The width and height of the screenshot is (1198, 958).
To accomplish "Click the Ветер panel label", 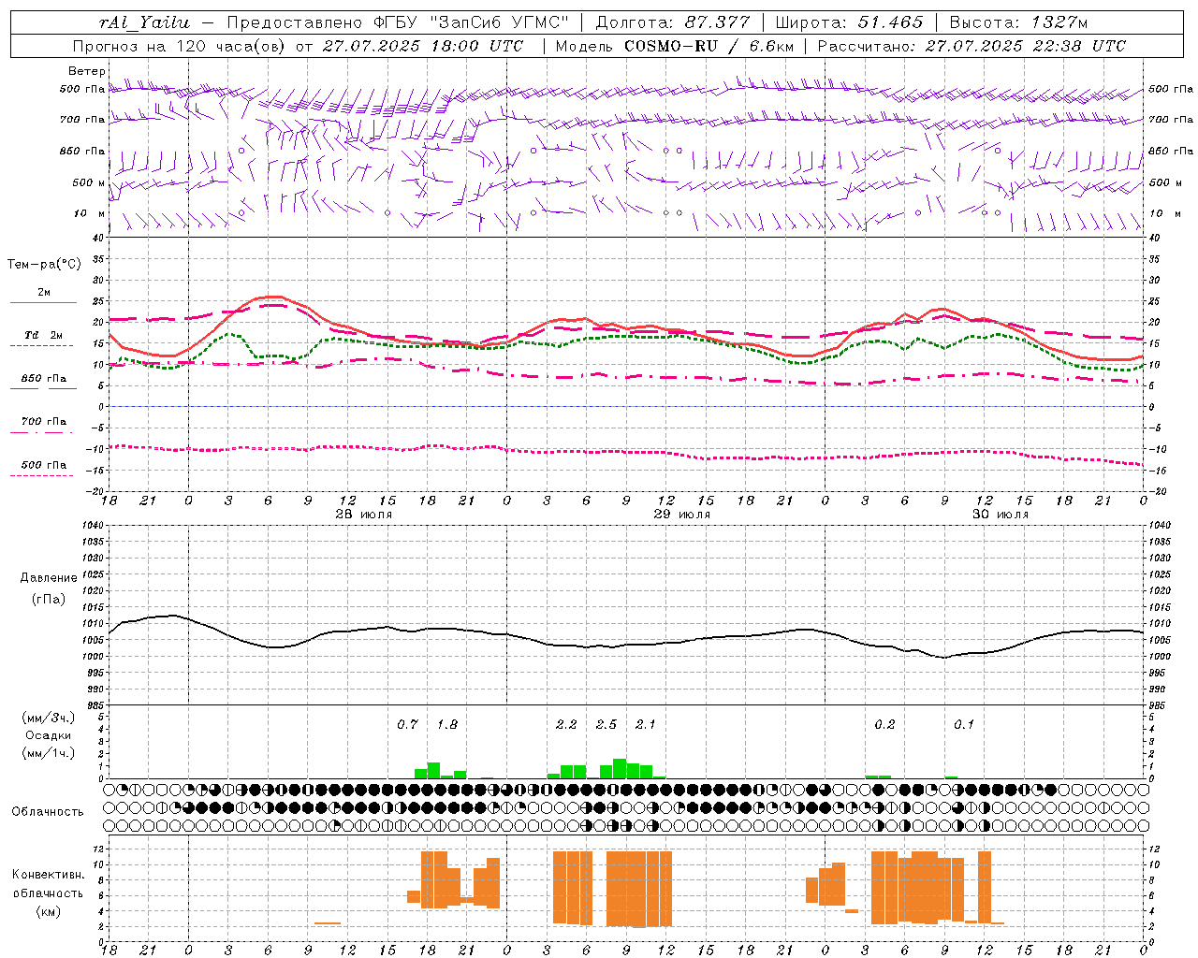I will tap(86, 71).
